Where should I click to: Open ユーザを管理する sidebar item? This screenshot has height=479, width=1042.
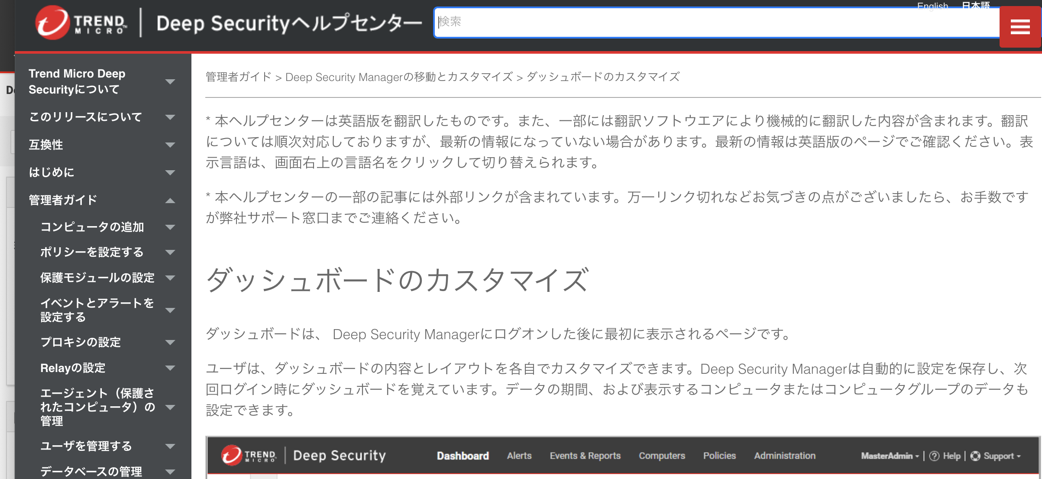point(86,446)
